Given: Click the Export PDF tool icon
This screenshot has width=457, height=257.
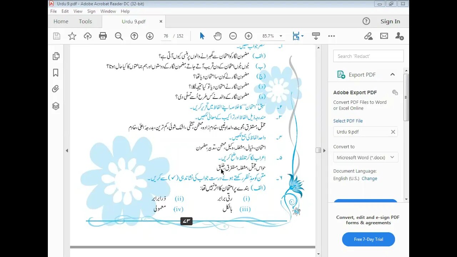Looking at the screenshot, I should point(341,75).
